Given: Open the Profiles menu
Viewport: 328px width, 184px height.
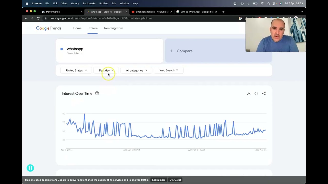Looking at the screenshot, I should pos(104,3).
